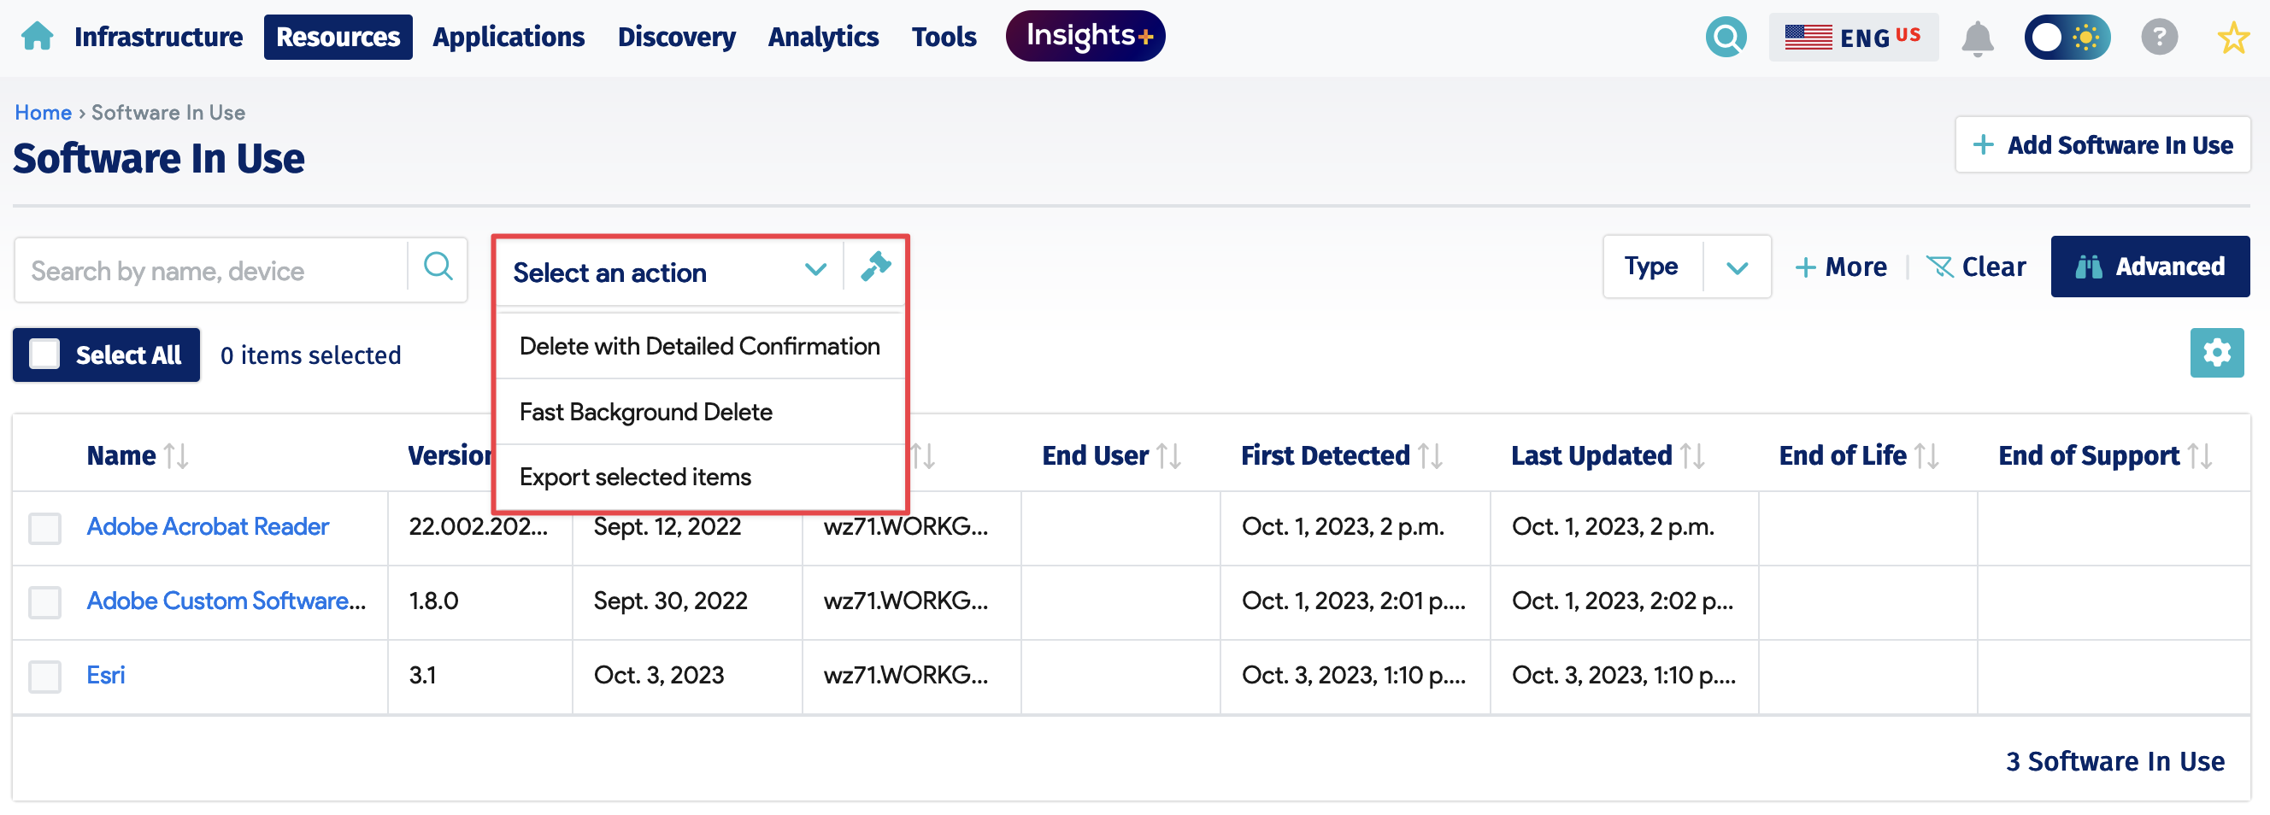
Task: Tick the Esri row checkbox
Action: click(45, 676)
